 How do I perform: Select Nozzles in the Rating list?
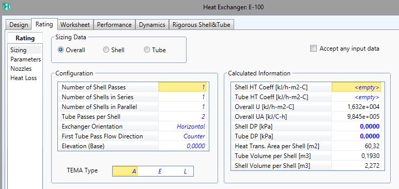point(21,69)
